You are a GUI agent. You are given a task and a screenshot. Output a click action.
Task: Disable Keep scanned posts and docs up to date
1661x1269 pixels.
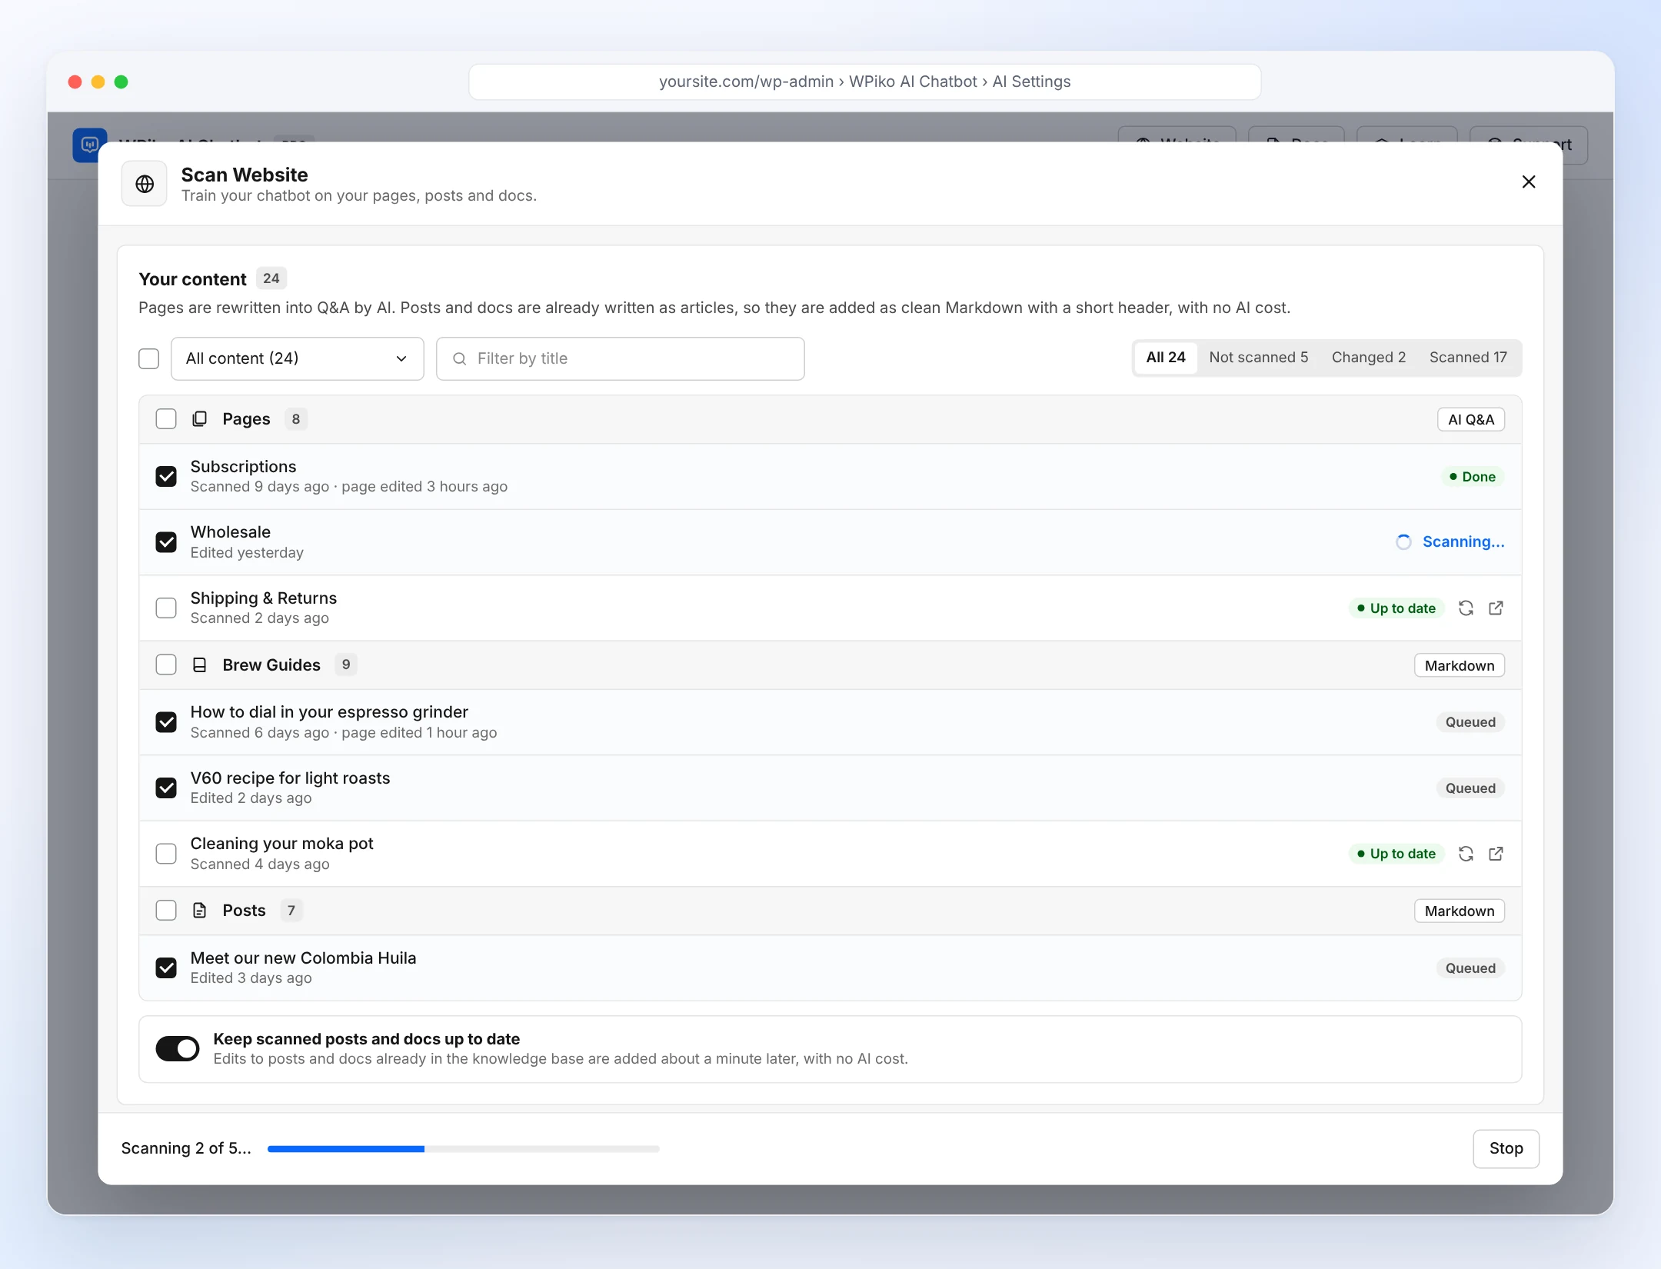pyautogui.click(x=178, y=1049)
